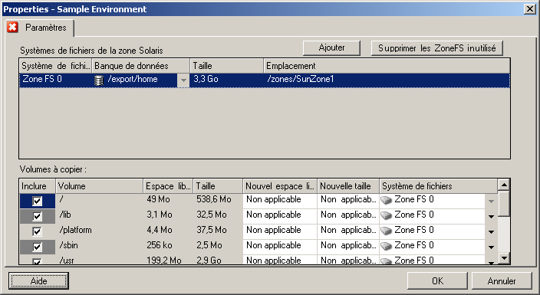The width and height of the screenshot is (540, 295).
Task: Switch to the Paramètres tab
Action: click(x=40, y=28)
